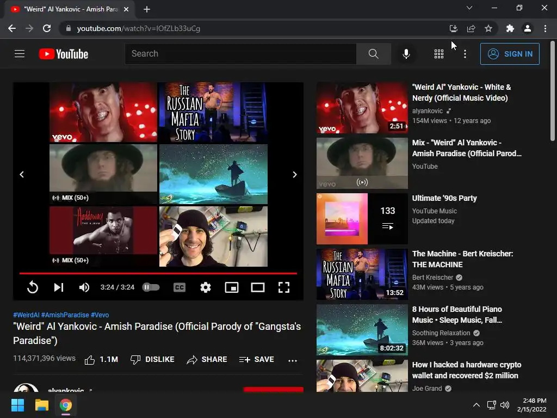Viewport: 557px width, 418px height.
Task: Open endscreen Haddaway mix thumbnail
Action: click(103, 236)
